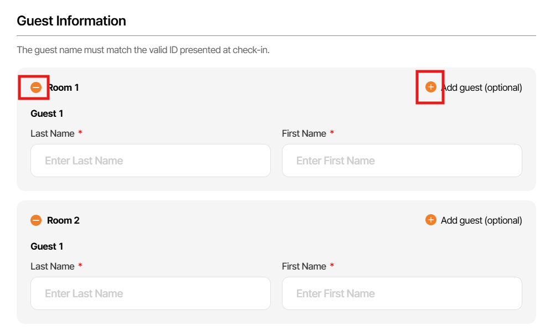Click the Room 1 section title
Image resolution: width=555 pixels, height=336 pixels.
(x=64, y=87)
